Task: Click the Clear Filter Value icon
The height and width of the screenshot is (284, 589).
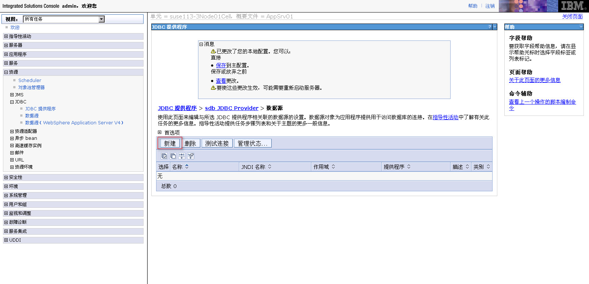Action: point(191,156)
